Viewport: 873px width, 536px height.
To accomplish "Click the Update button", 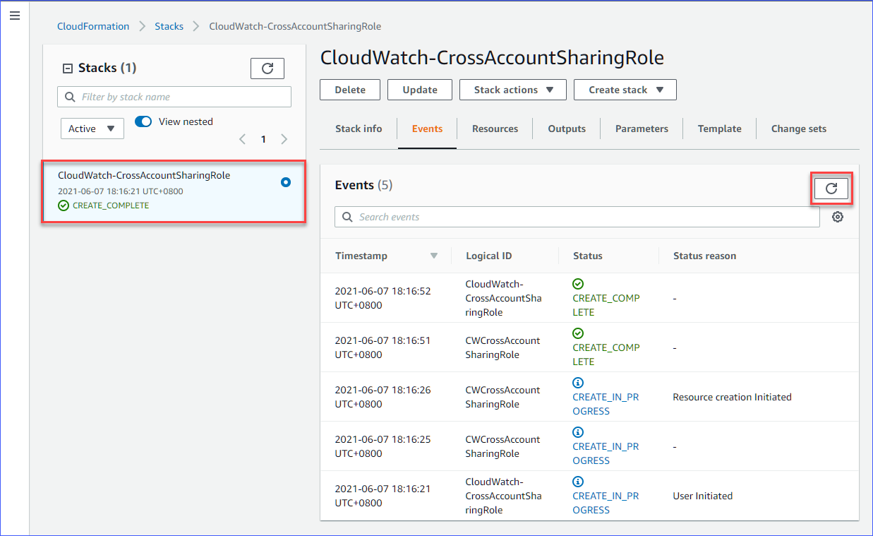I will (x=420, y=90).
